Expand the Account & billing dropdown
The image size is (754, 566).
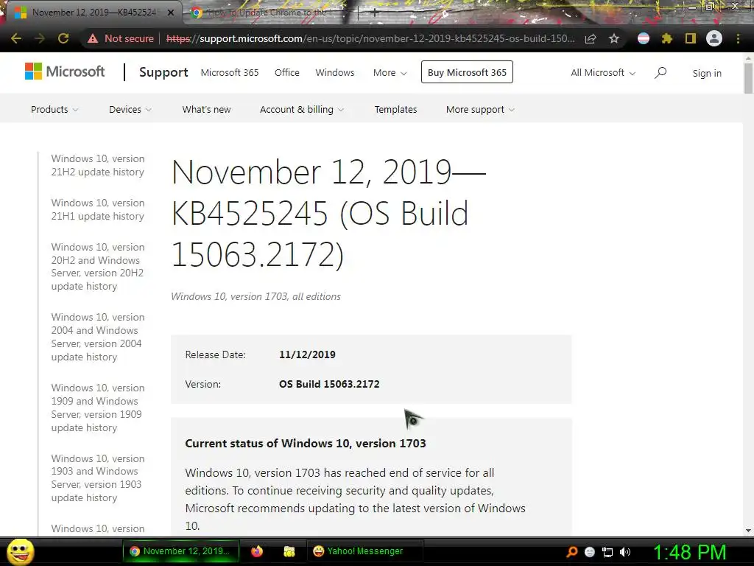tap(302, 109)
